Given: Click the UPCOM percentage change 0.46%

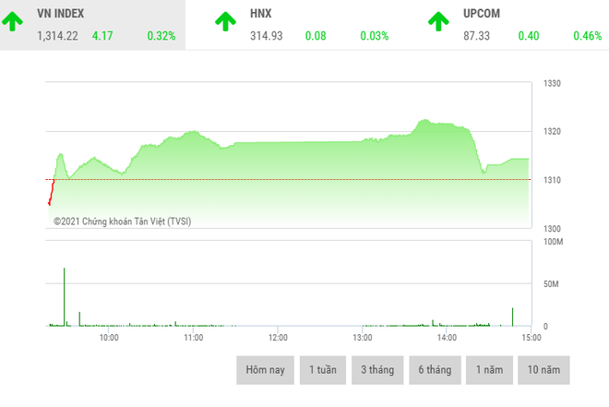Looking at the screenshot, I should (x=589, y=36).
